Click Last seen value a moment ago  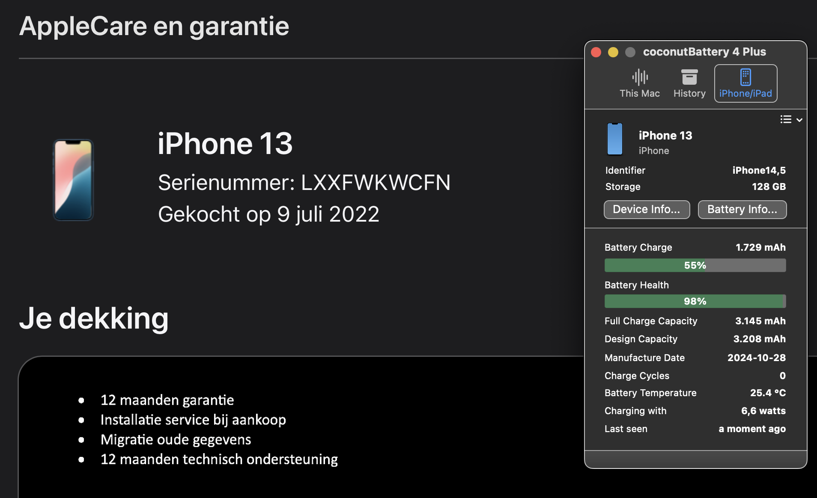pyautogui.click(x=752, y=429)
